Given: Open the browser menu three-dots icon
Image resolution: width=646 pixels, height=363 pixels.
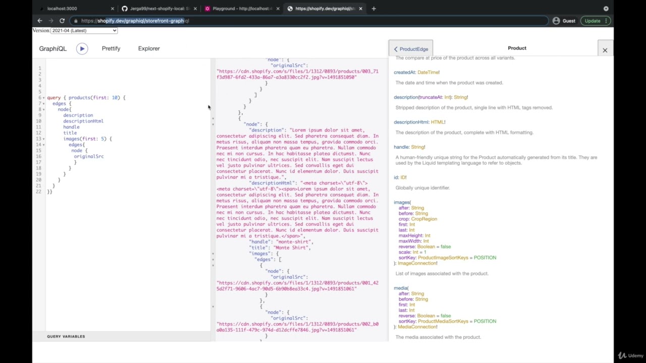Looking at the screenshot, I should (606, 21).
